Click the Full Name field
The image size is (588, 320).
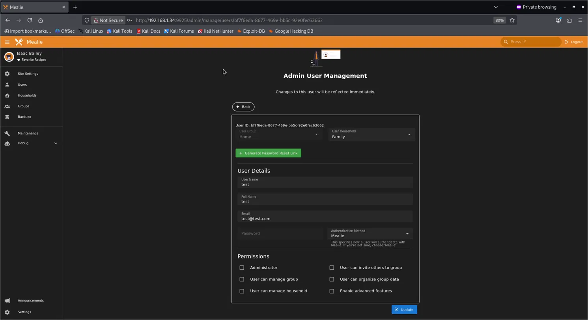pos(325,199)
